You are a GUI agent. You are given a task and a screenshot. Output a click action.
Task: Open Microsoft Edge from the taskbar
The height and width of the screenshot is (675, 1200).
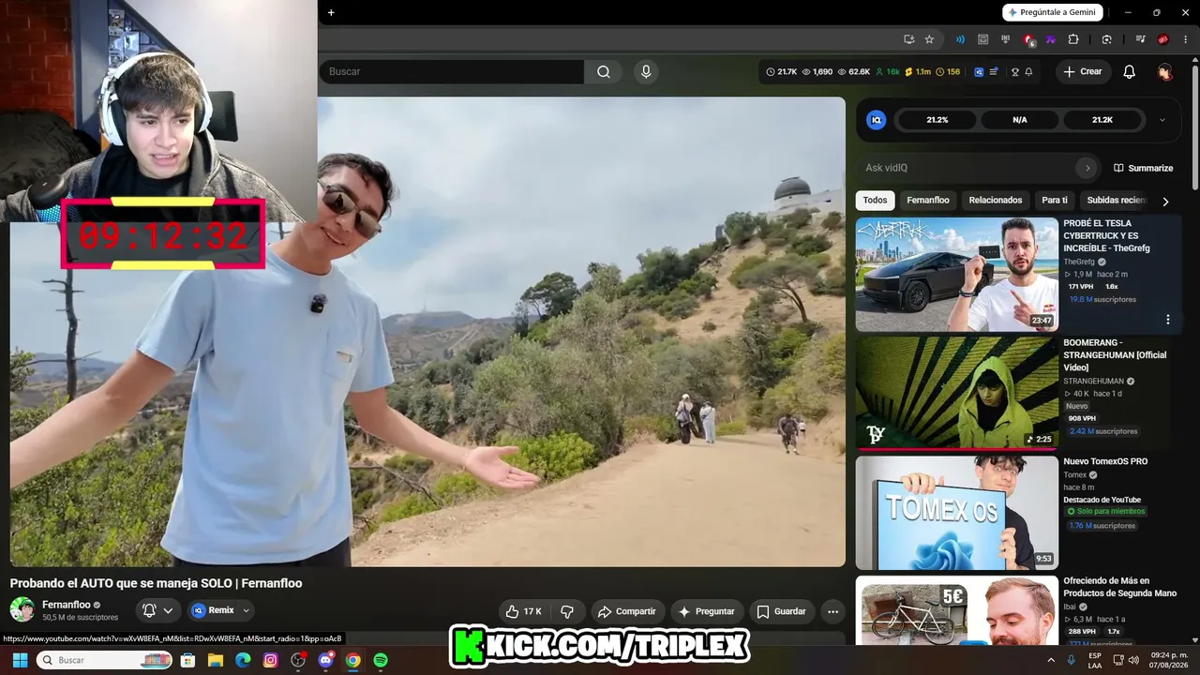(x=244, y=660)
